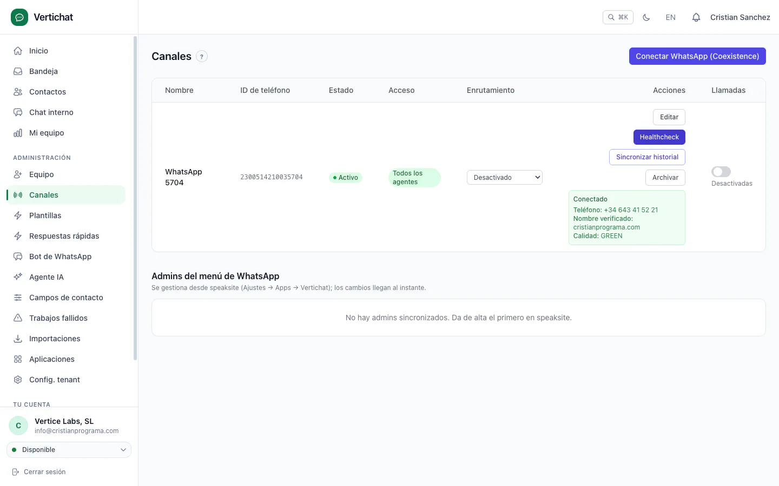Click the Importaciones download icon

(x=18, y=339)
